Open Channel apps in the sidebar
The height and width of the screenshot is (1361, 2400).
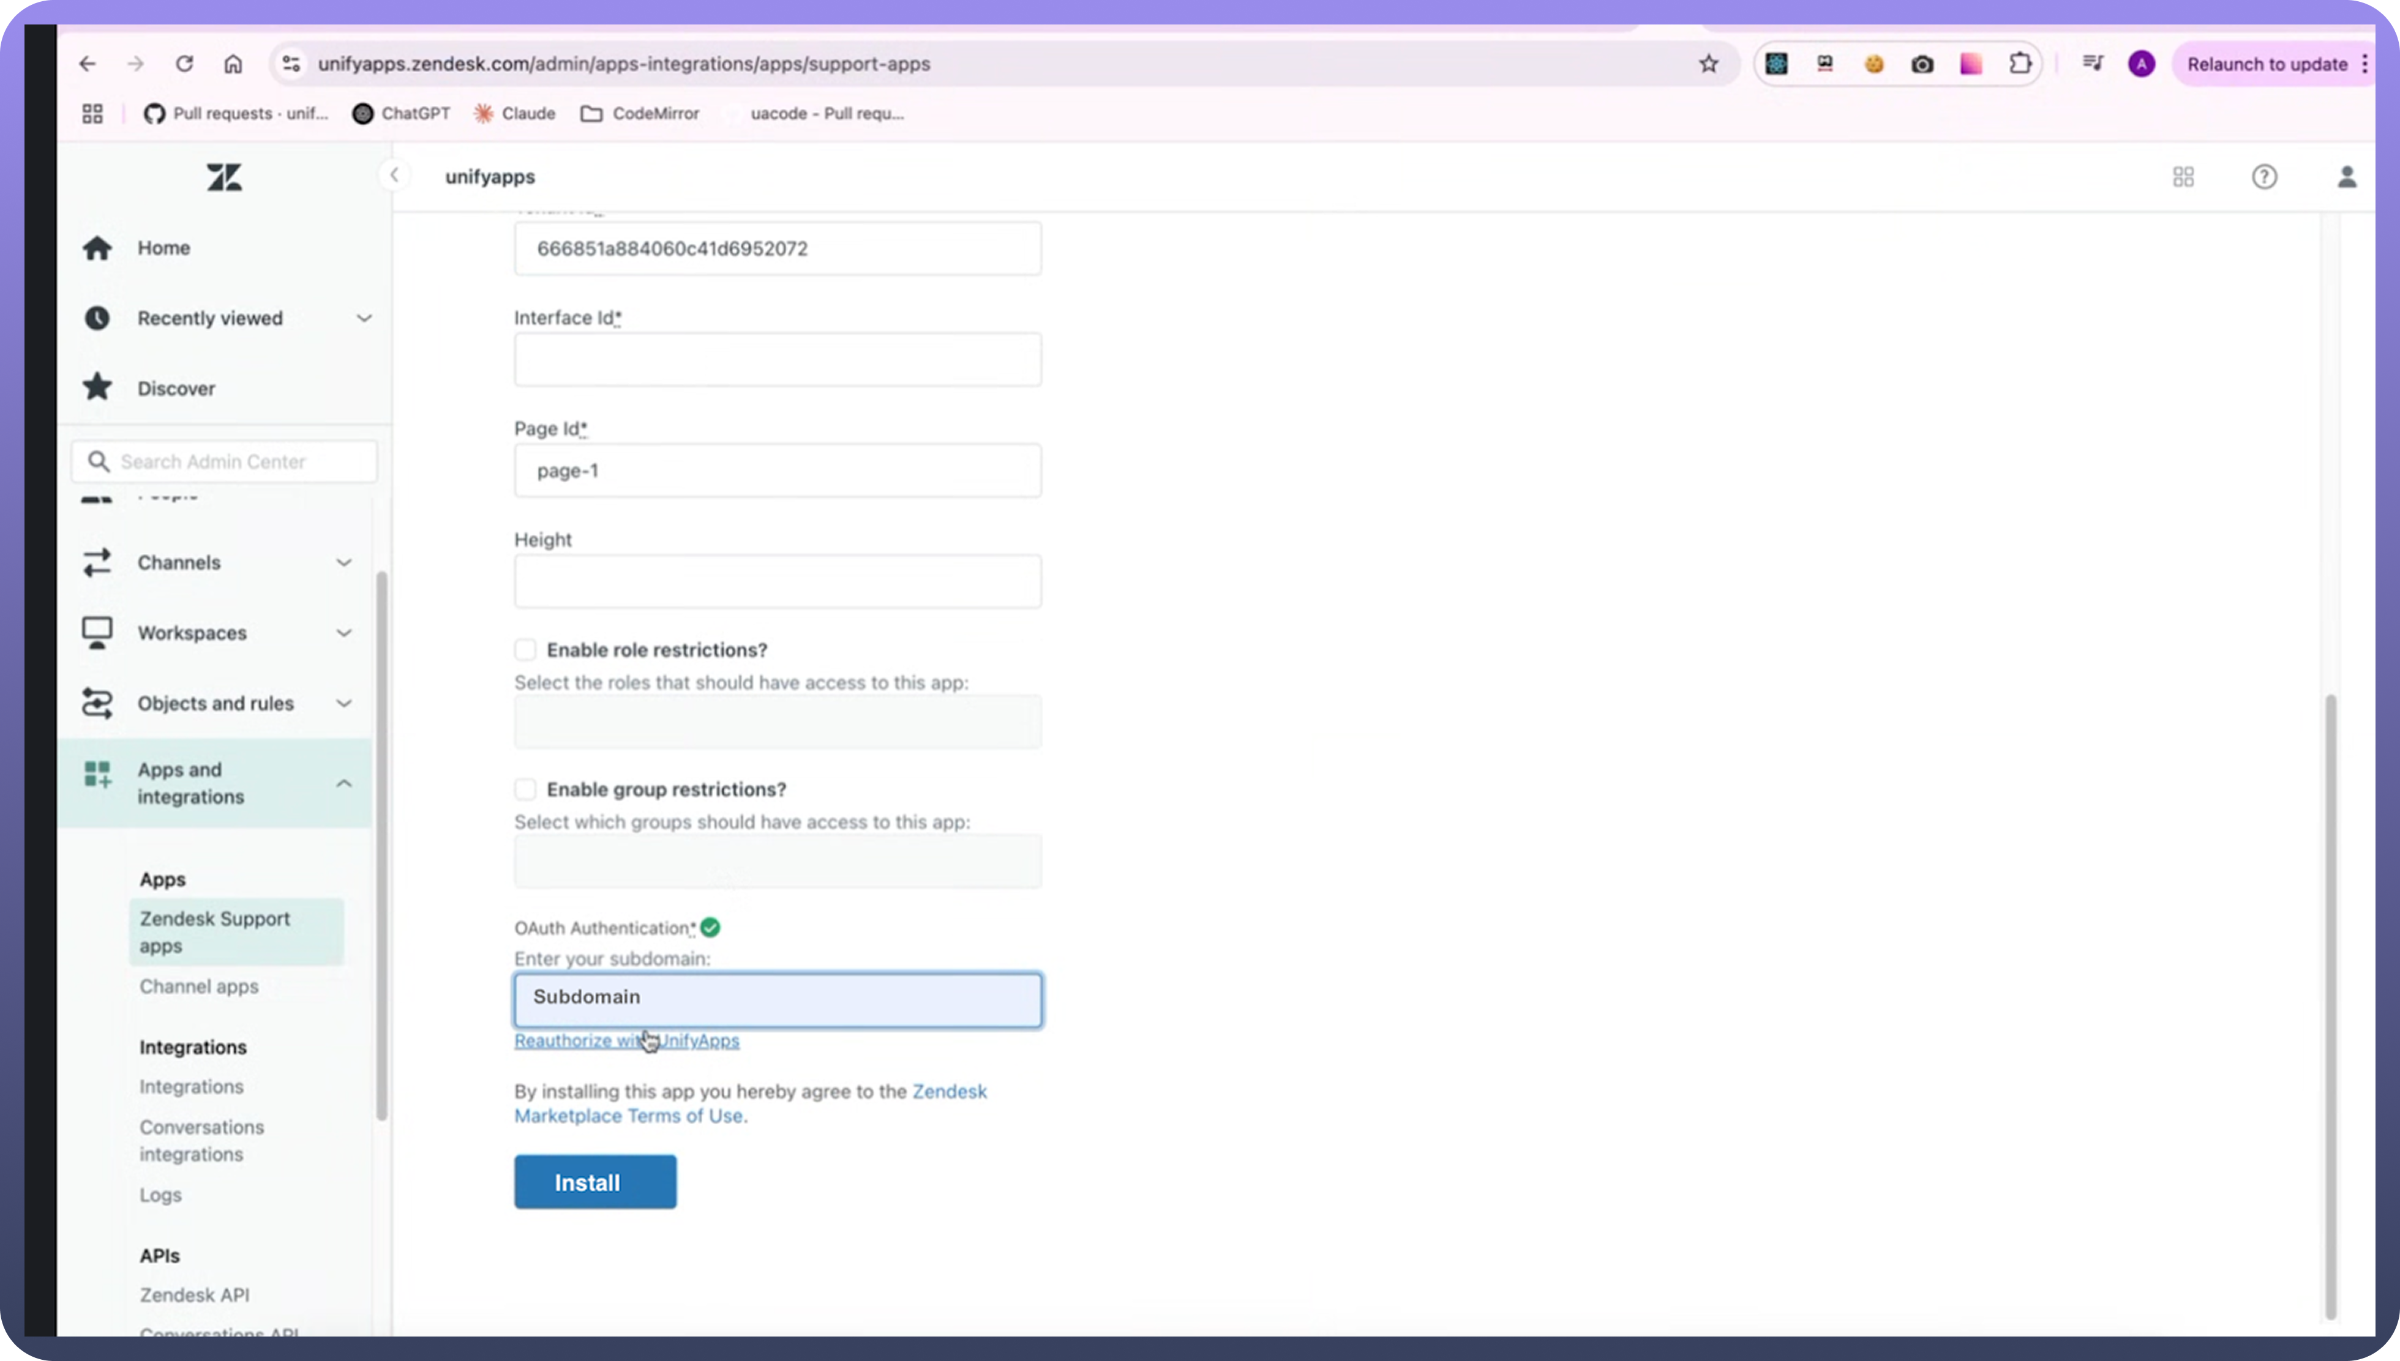point(199,986)
